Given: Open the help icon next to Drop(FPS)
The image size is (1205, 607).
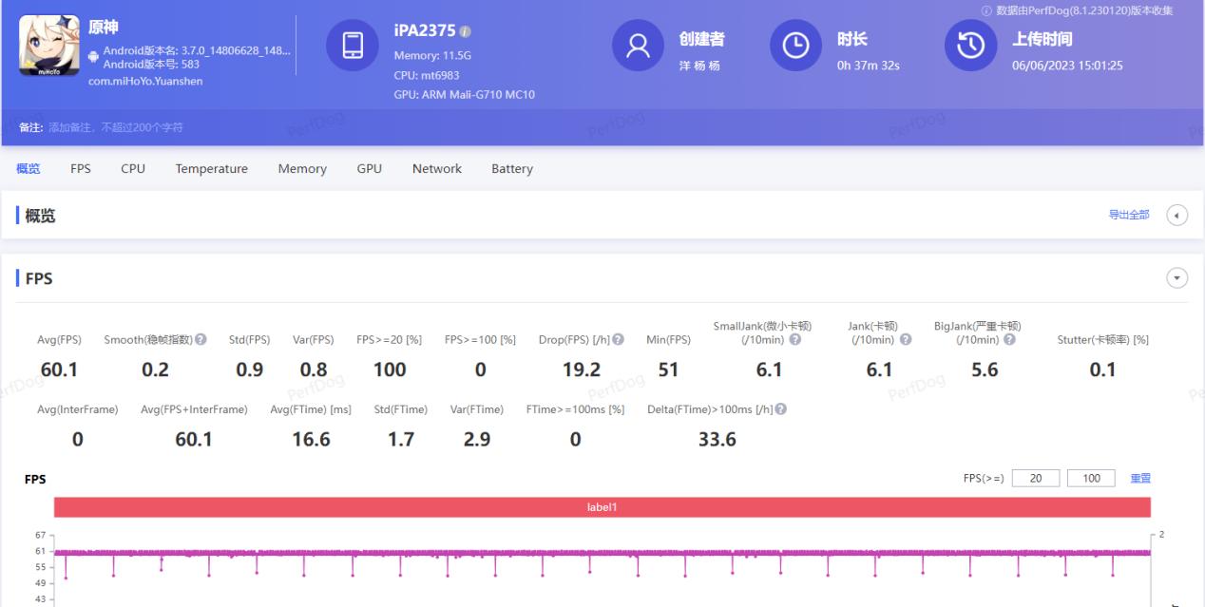Looking at the screenshot, I should coord(619,340).
